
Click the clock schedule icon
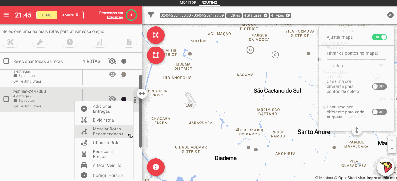point(69,42)
